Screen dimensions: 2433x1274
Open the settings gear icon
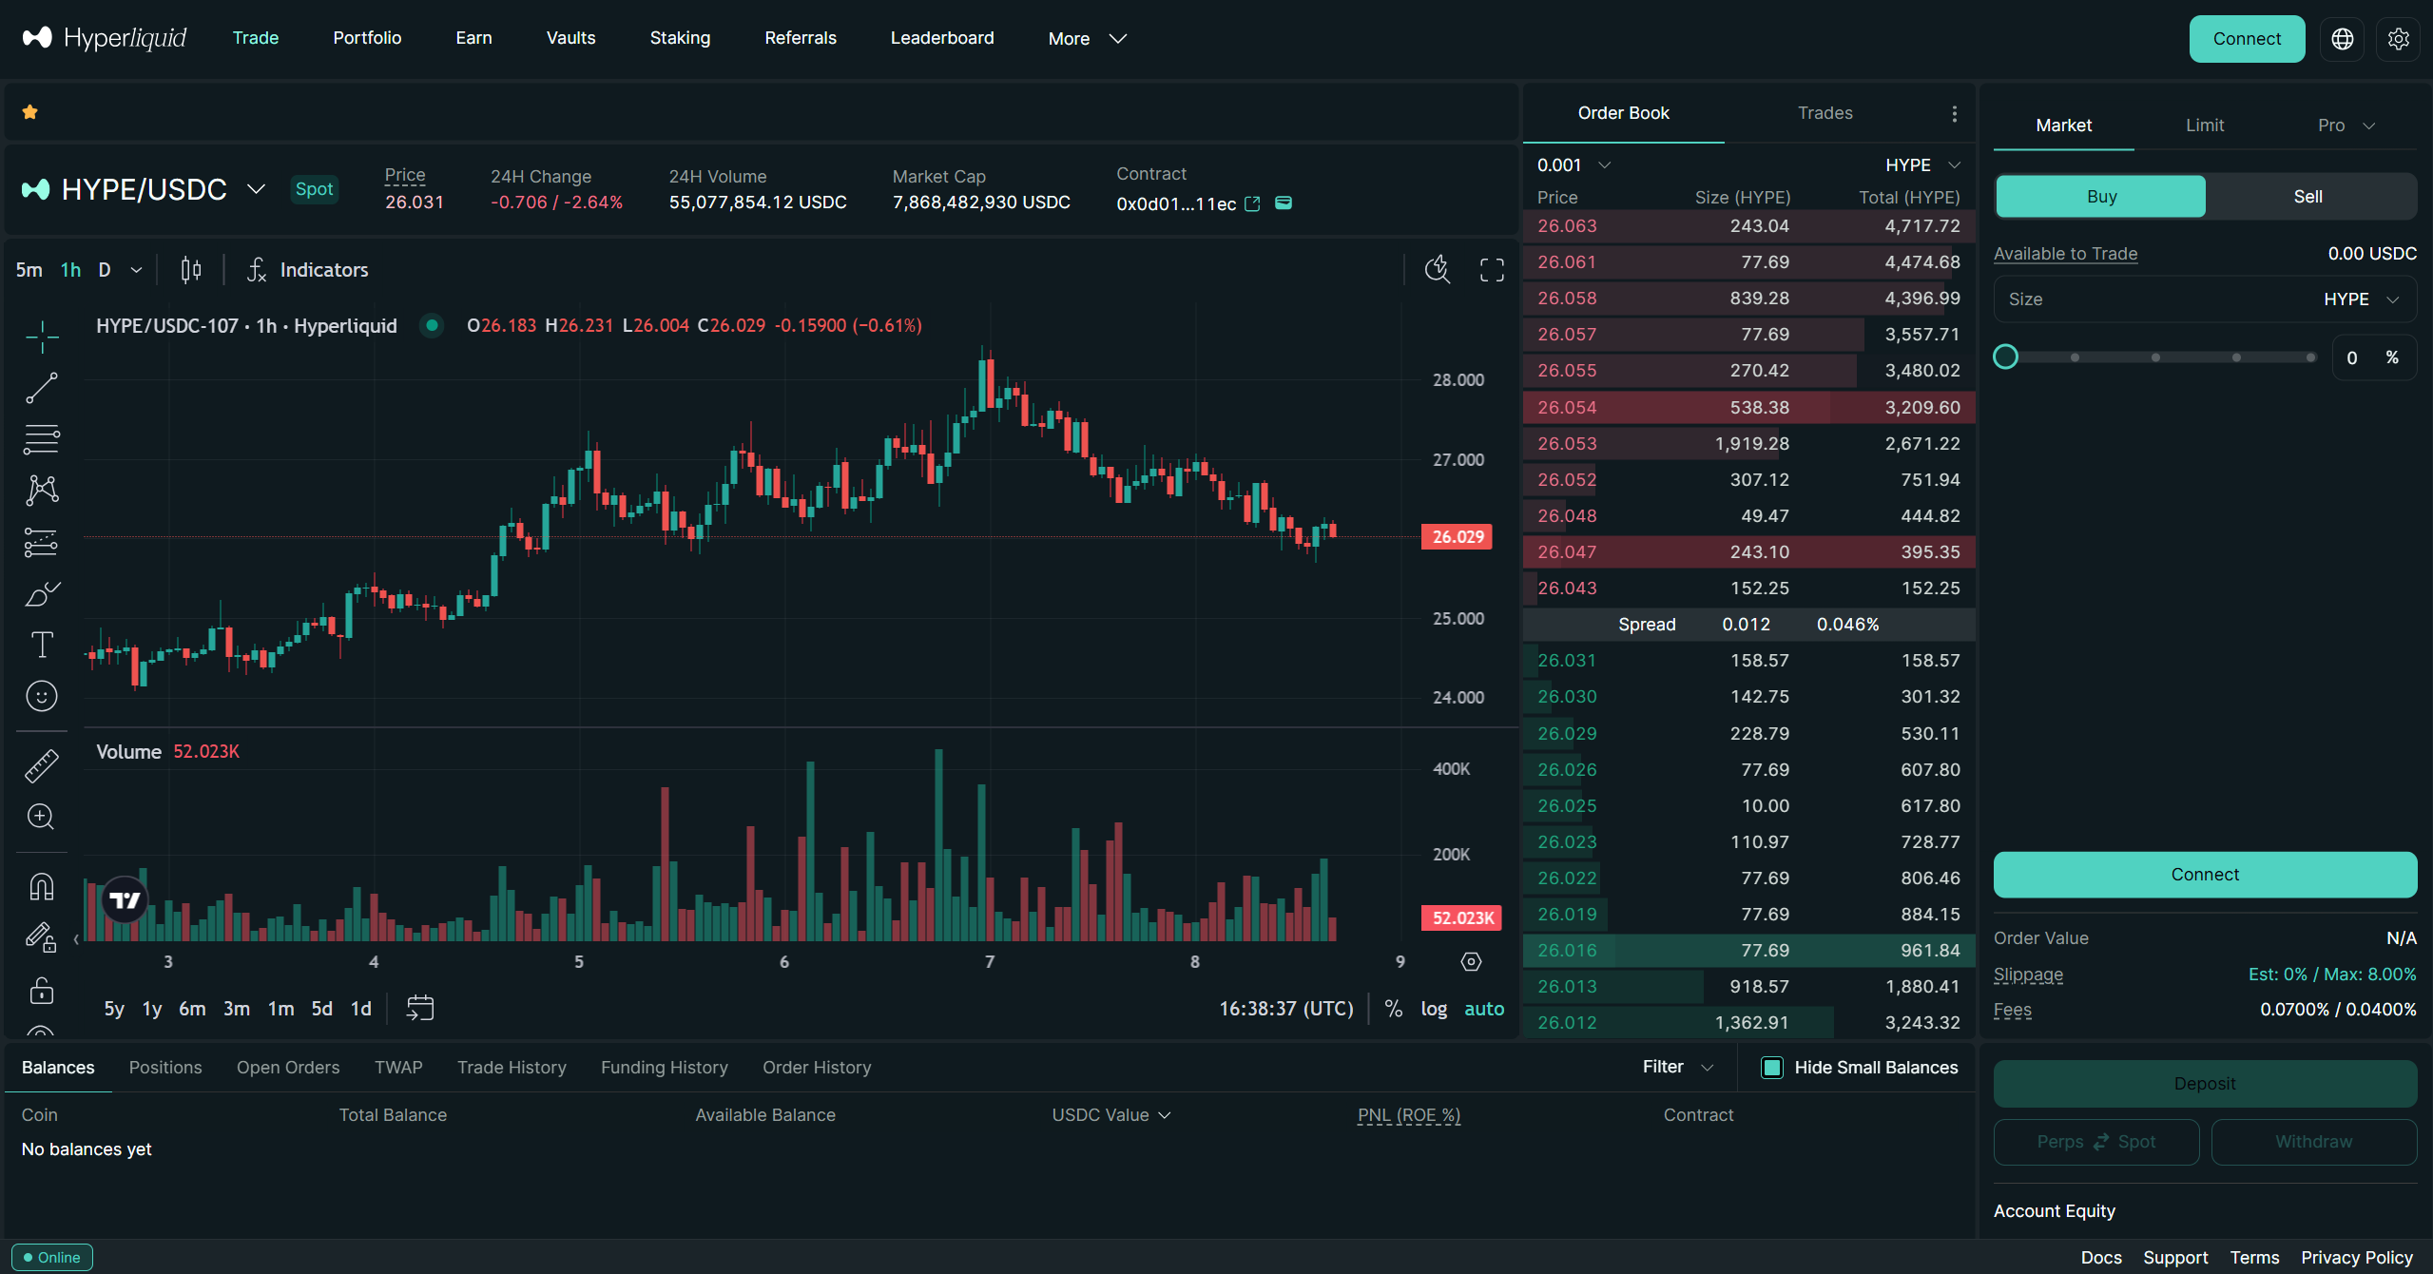tap(2399, 39)
